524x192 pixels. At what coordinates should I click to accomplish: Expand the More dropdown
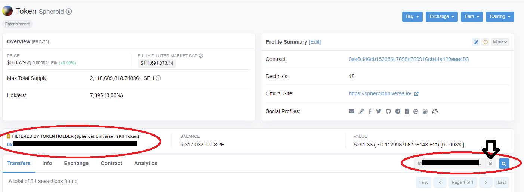coord(500,42)
